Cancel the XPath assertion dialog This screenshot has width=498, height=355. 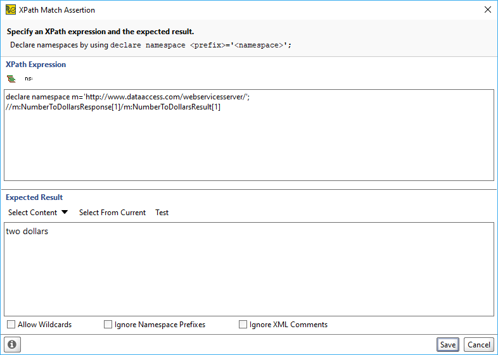point(479,344)
